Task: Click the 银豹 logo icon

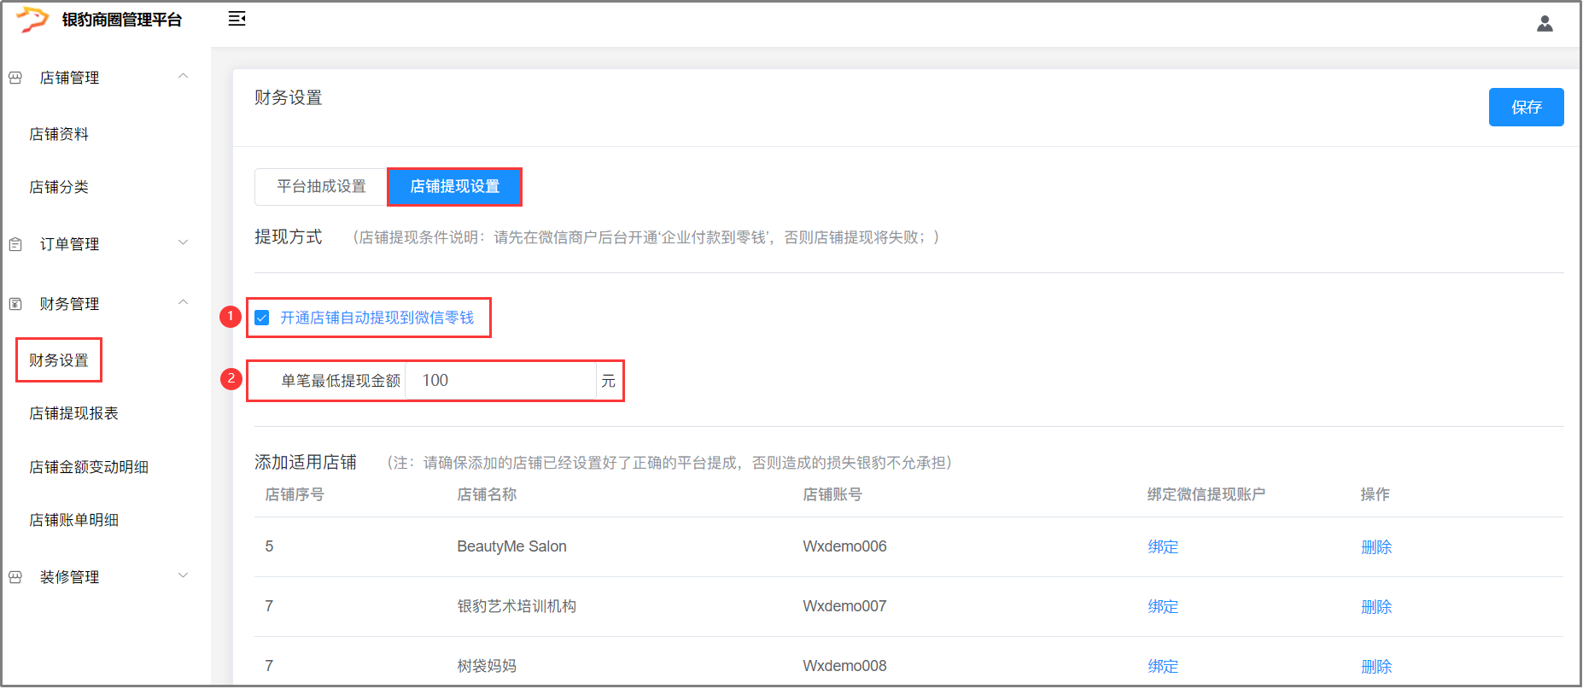Action: coord(32,19)
